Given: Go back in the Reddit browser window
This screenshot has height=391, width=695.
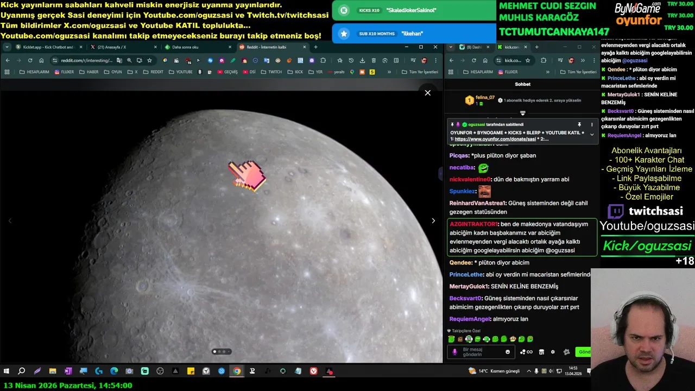Looking at the screenshot, I should point(8,60).
